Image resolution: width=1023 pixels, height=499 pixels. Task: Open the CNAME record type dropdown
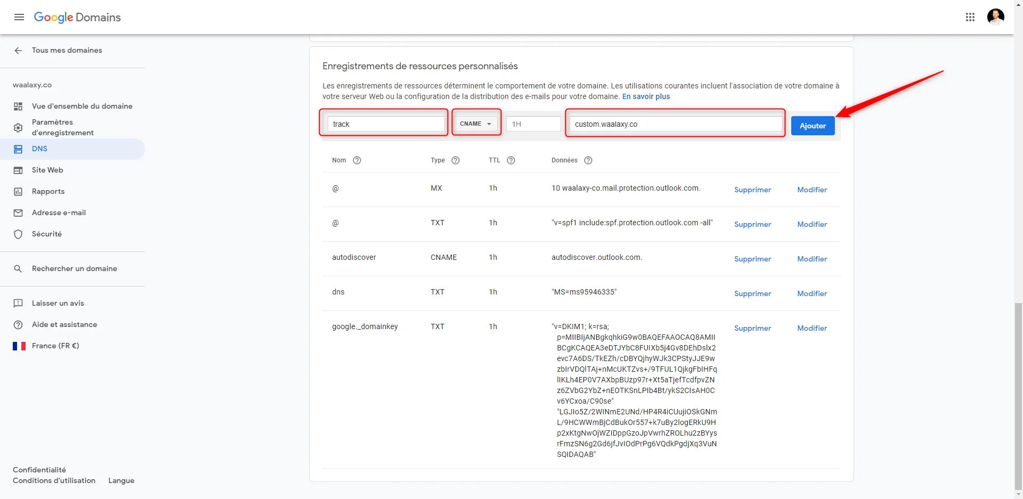tap(476, 124)
